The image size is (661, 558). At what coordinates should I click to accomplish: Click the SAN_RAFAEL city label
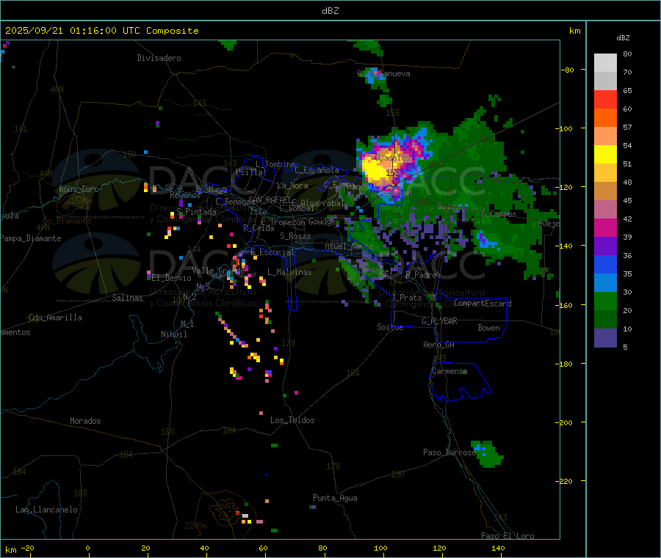pos(270,199)
